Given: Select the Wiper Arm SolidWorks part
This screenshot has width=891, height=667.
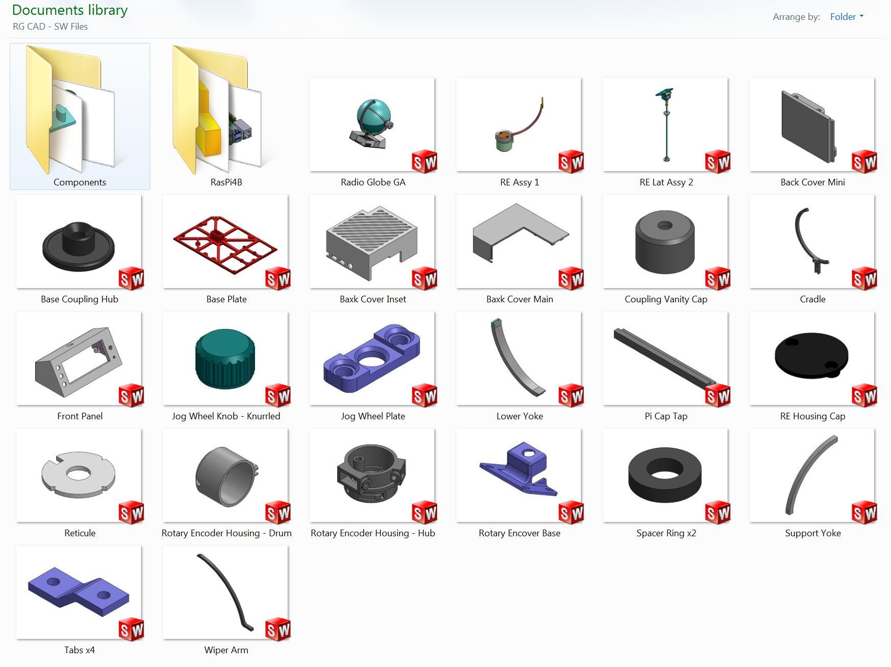Looking at the screenshot, I should coord(226,593).
